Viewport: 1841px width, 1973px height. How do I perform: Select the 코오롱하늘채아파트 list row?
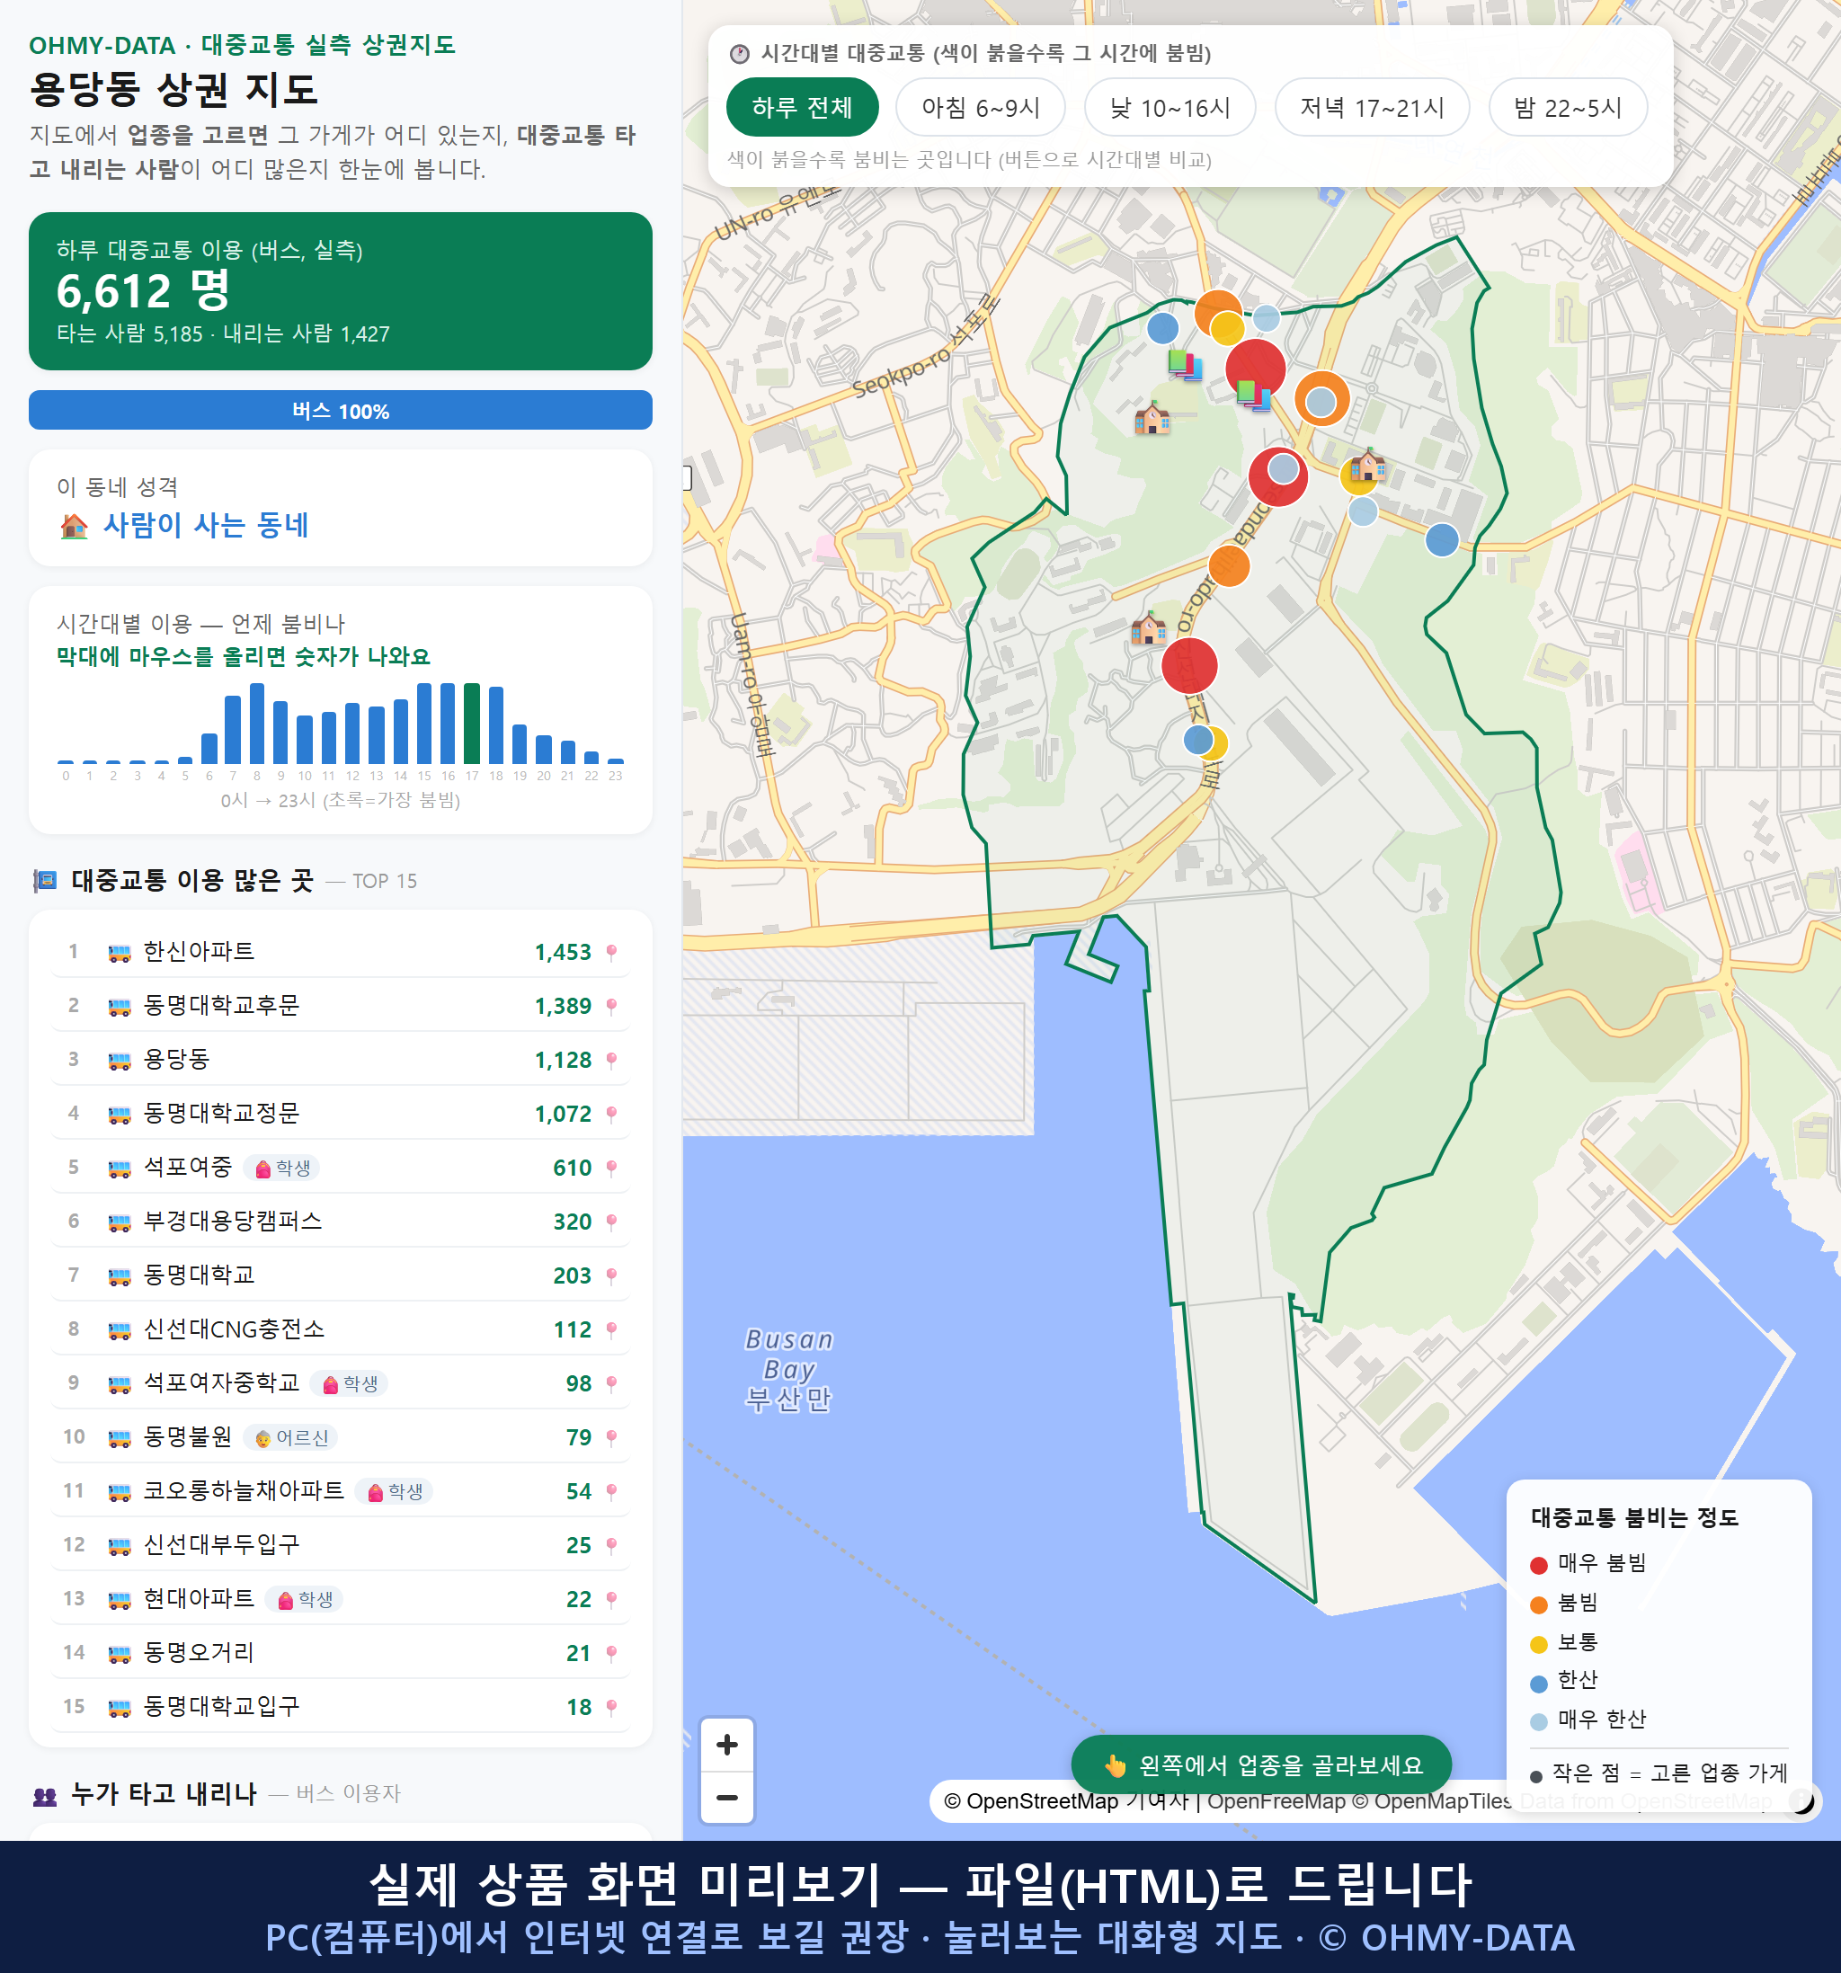coord(341,1490)
